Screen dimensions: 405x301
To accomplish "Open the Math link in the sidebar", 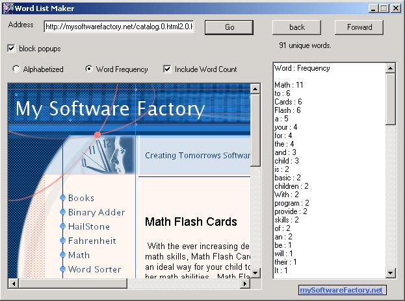I will tap(79, 255).
